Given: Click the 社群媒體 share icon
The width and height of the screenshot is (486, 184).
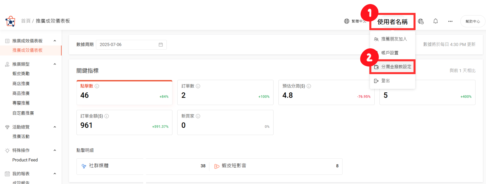Looking at the screenshot, I should pyautogui.click(x=84, y=166).
